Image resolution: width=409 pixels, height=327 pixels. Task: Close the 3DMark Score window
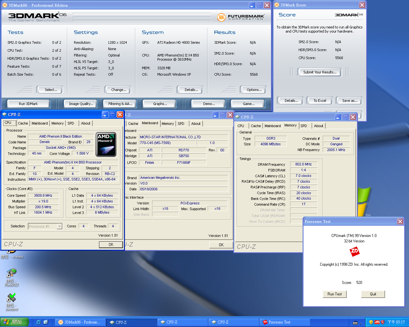[x=362, y=5]
